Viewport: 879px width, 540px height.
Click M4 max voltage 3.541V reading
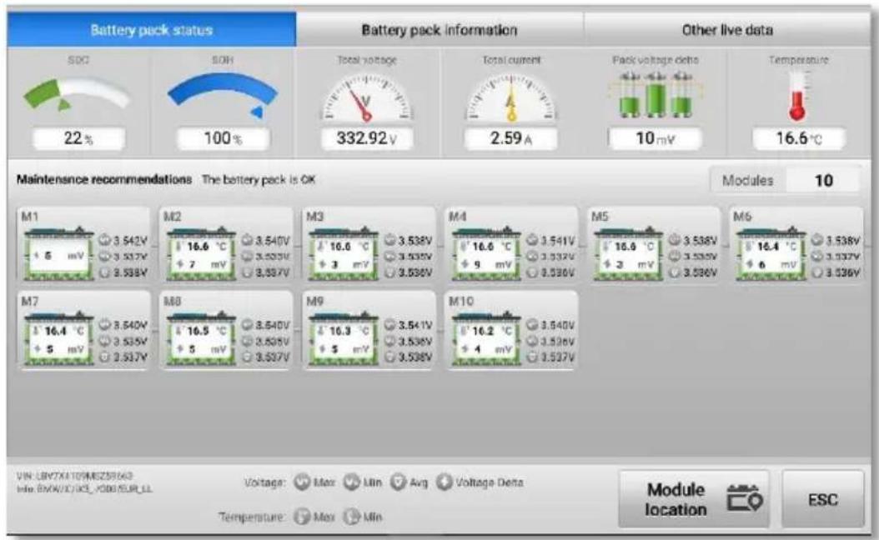coord(550,241)
